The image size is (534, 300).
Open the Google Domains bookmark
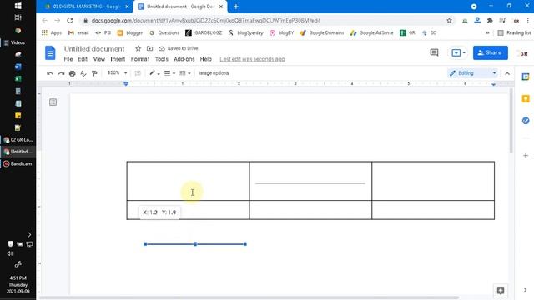(x=322, y=33)
